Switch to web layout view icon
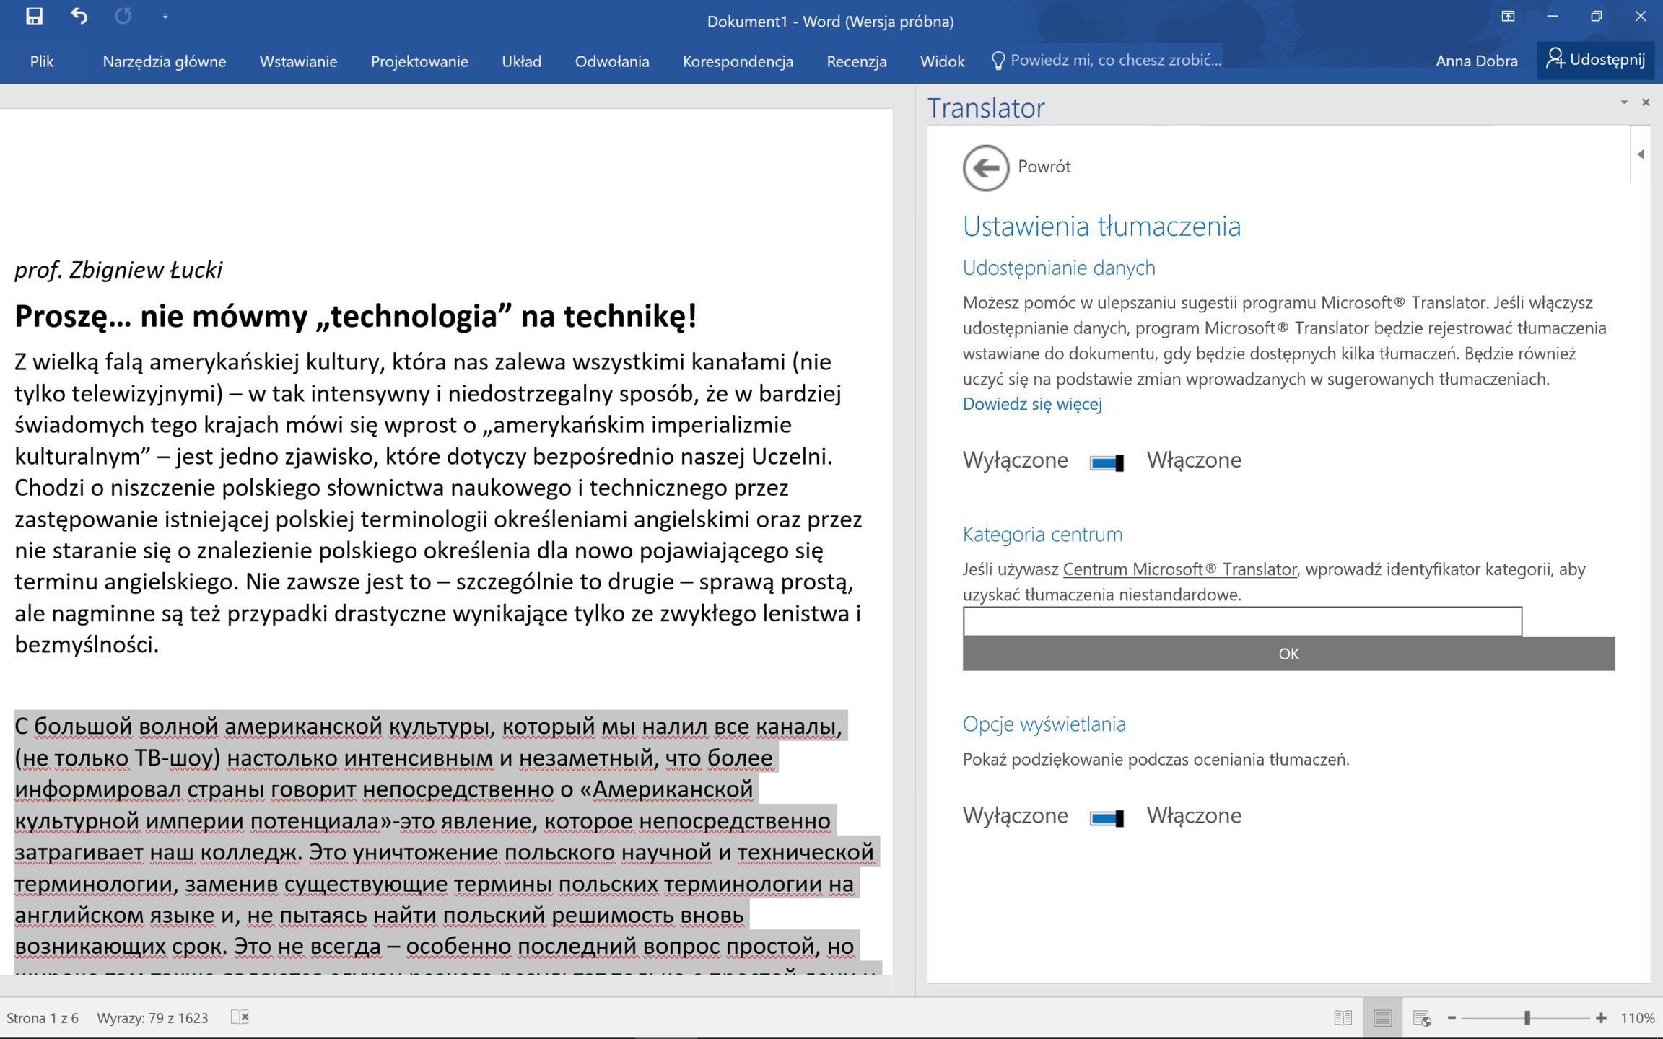Viewport: 1663px width, 1039px height. coord(1422,1017)
